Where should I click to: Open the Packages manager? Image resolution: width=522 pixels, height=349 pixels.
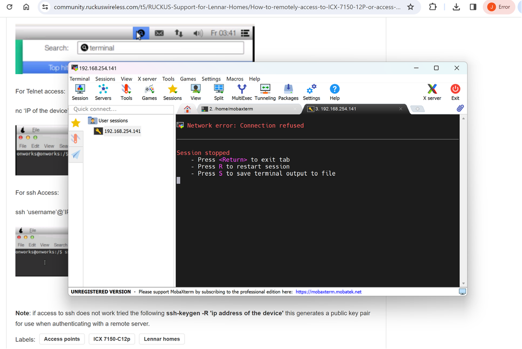point(289,92)
